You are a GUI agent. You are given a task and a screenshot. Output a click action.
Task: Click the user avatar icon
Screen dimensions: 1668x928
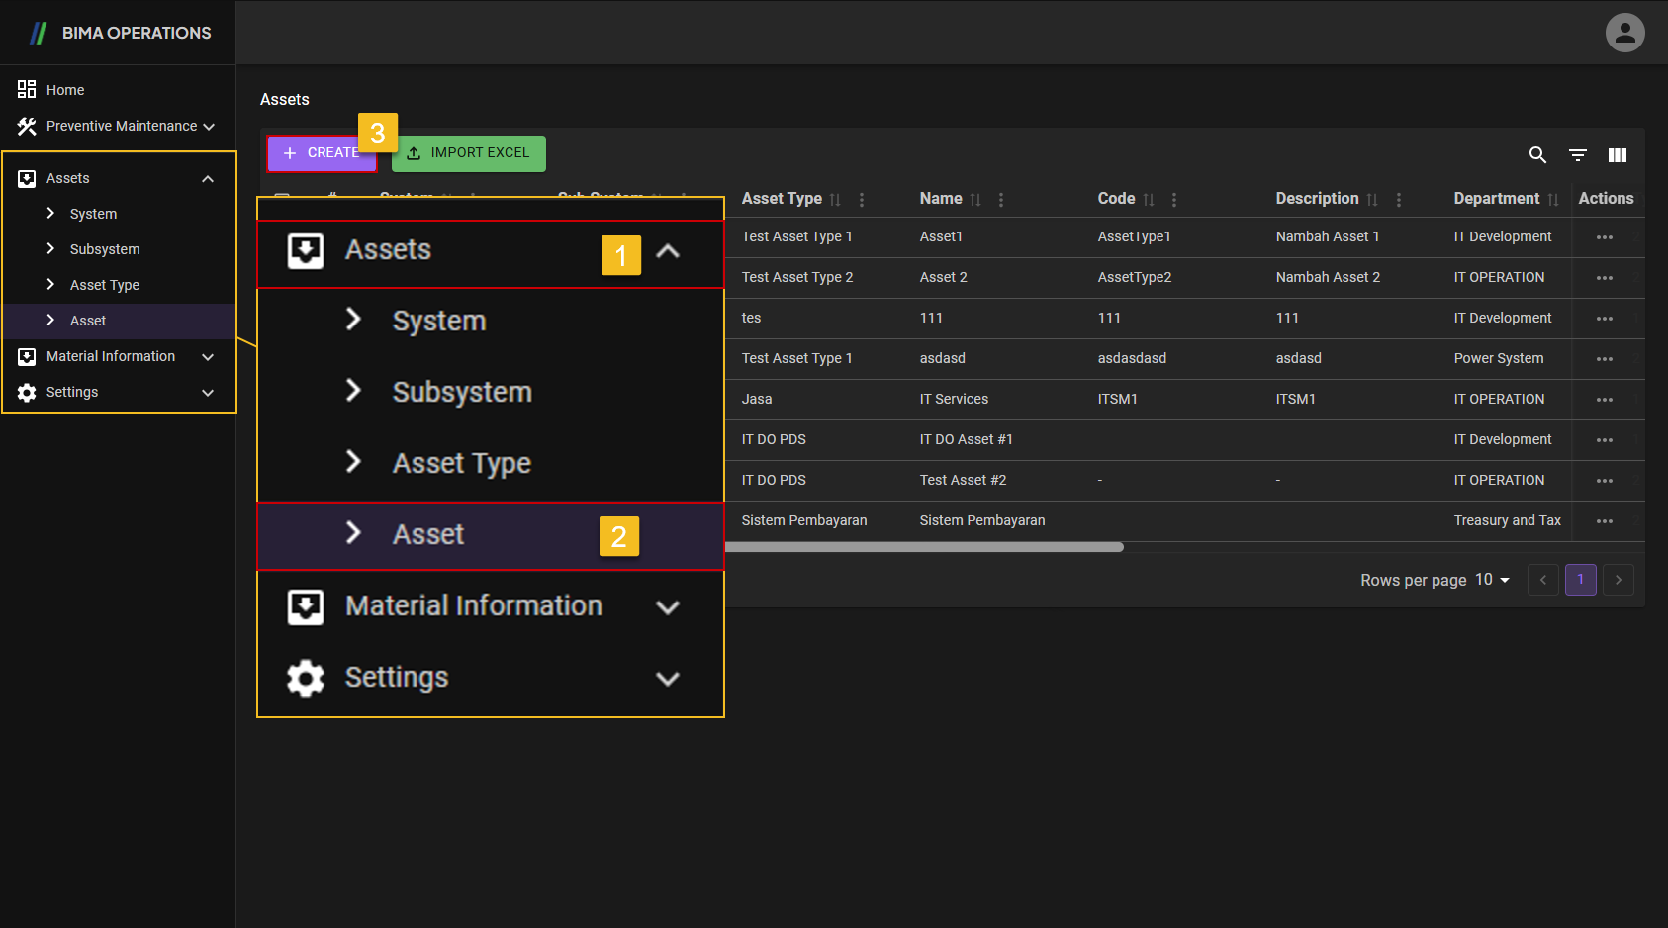click(1624, 33)
